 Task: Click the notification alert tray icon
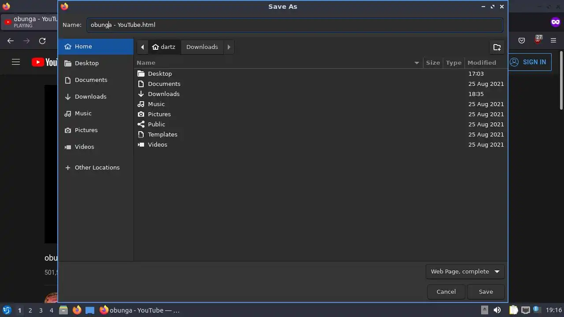(x=537, y=310)
